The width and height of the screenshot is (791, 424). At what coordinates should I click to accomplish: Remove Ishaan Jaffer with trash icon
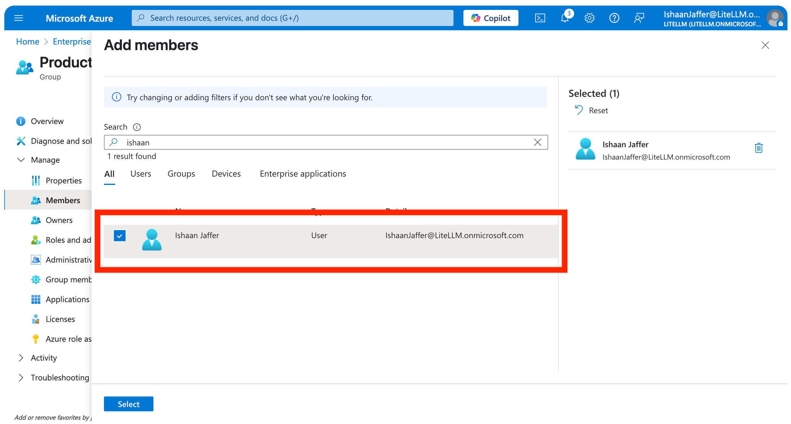pos(759,148)
